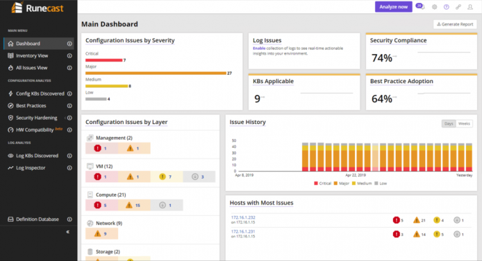
Task: Click the Analyze now button
Action: click(x=394, y=7)
